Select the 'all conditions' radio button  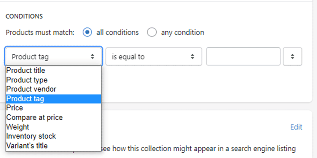tap(87, 32)
